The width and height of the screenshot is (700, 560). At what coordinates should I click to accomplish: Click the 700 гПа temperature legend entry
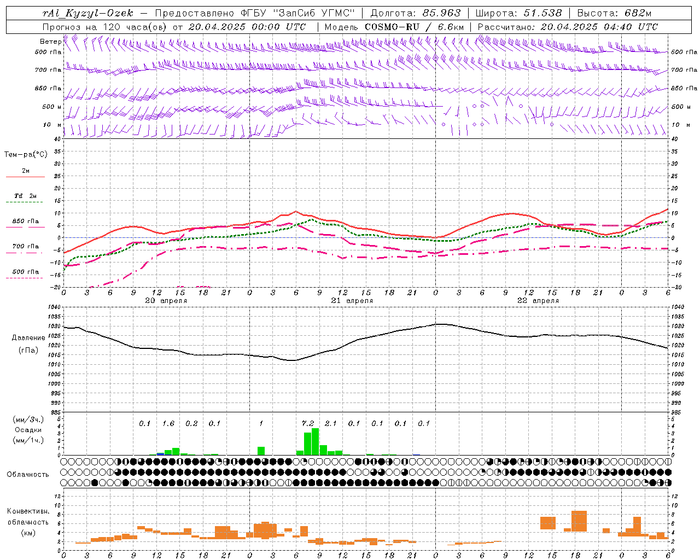click(25, 246)
